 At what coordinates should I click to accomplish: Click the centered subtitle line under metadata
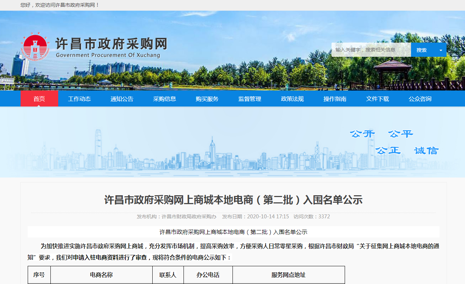[233, 232]
